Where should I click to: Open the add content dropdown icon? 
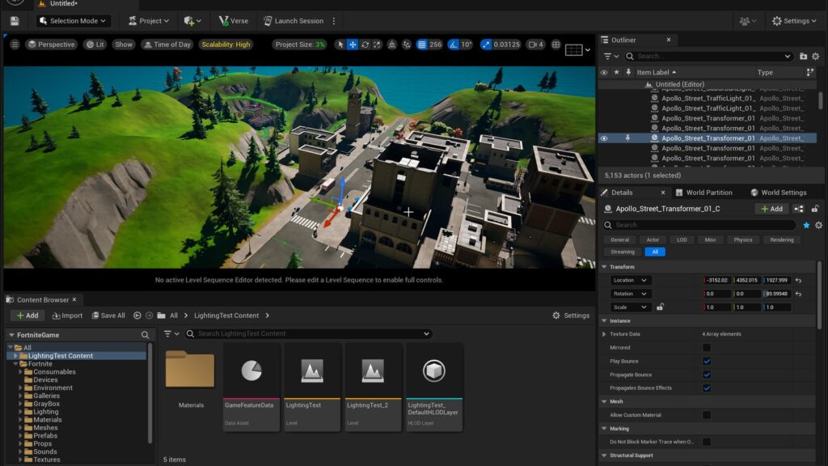point(192,21)
